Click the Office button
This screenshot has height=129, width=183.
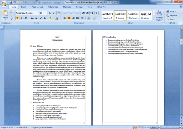click(x=4, y=4)
